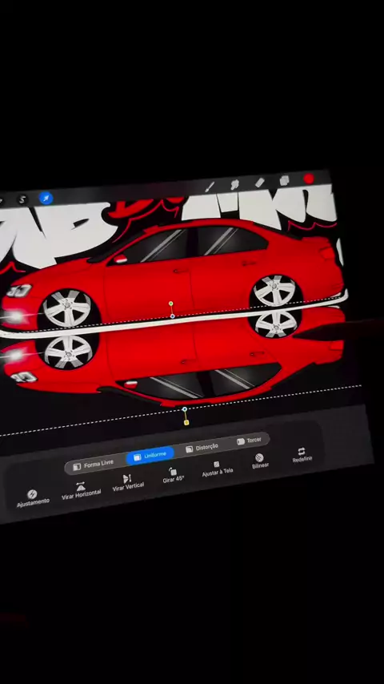The image size is (384, 684).
Task: Open Bilinear interpolation options
Action: click(x=260, y=461)
